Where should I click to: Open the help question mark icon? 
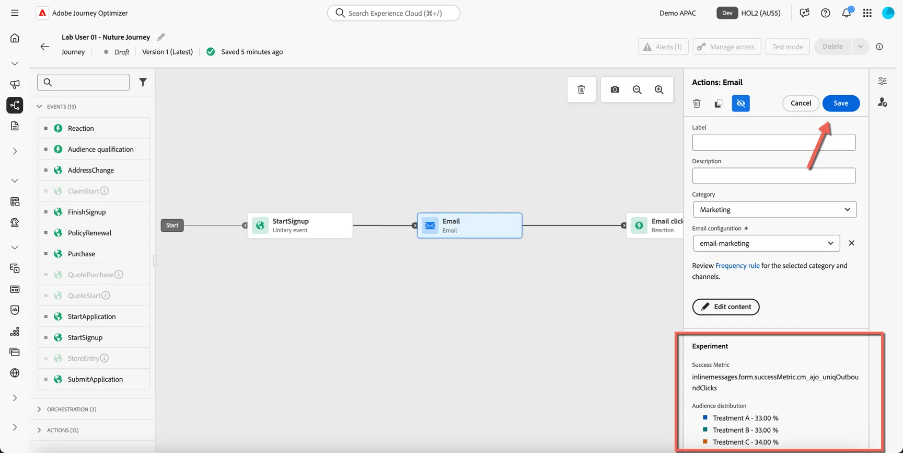click(825, 13)
